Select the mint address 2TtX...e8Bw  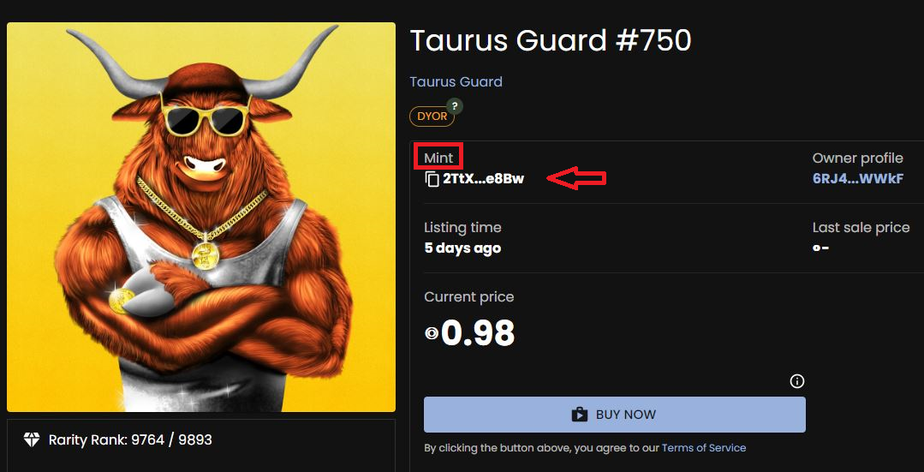483,178
